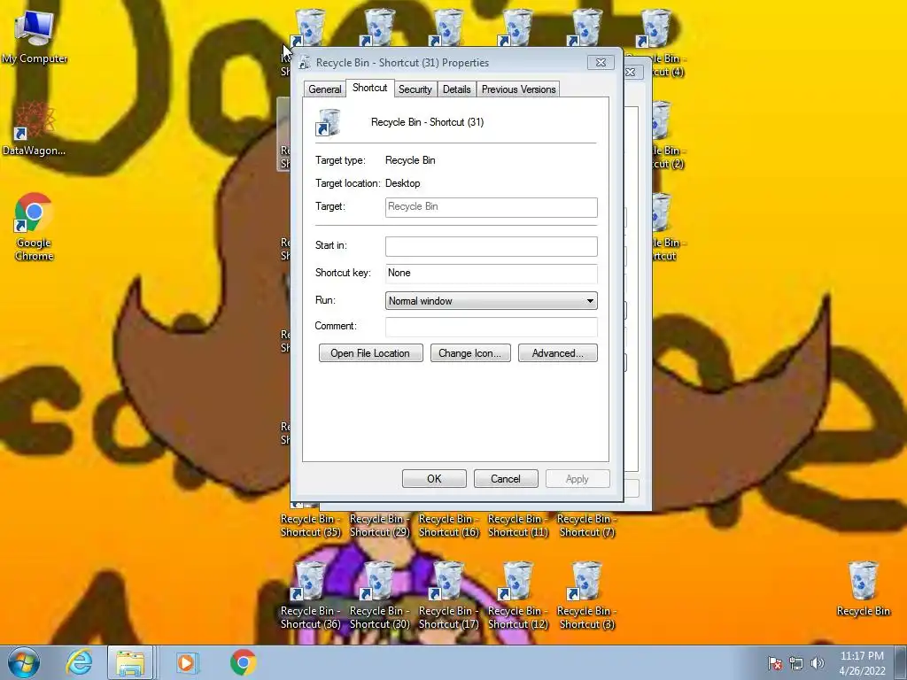Screen dimensions: 907x680
Task: Select Recycle Bin - Shortcut (30) icon
Action: tap(379, 594)
